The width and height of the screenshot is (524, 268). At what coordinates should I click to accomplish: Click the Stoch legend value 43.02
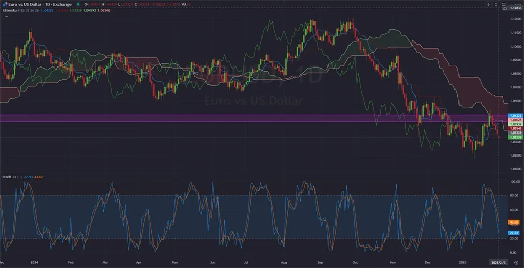39,176
